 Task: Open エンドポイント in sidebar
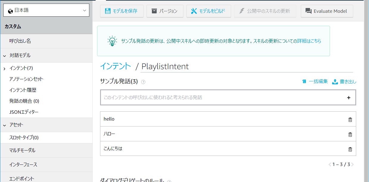pyautogui.click(x=46, y=178)
